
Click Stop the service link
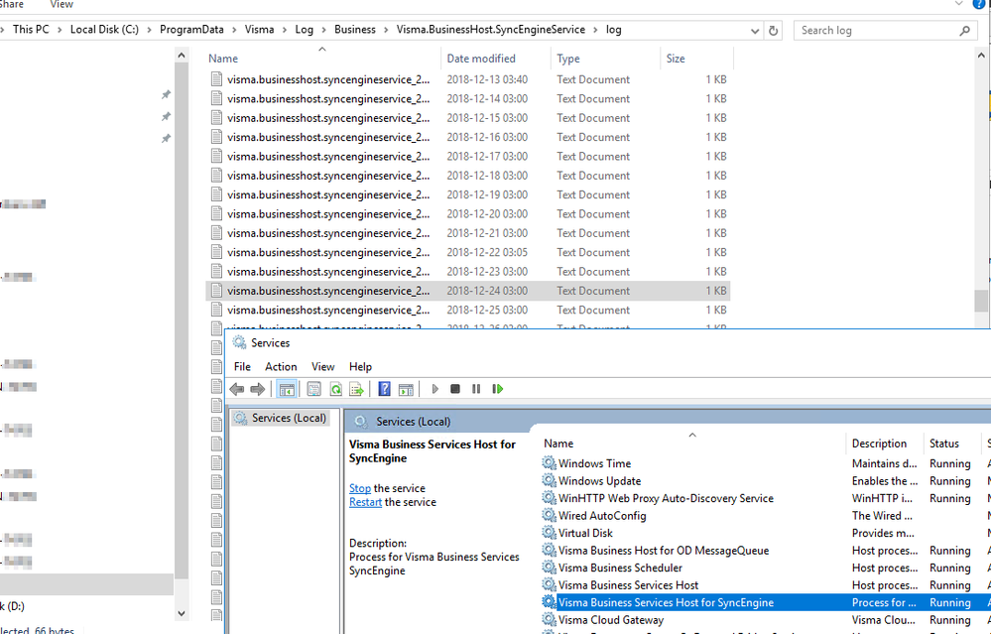coord(360,488)
